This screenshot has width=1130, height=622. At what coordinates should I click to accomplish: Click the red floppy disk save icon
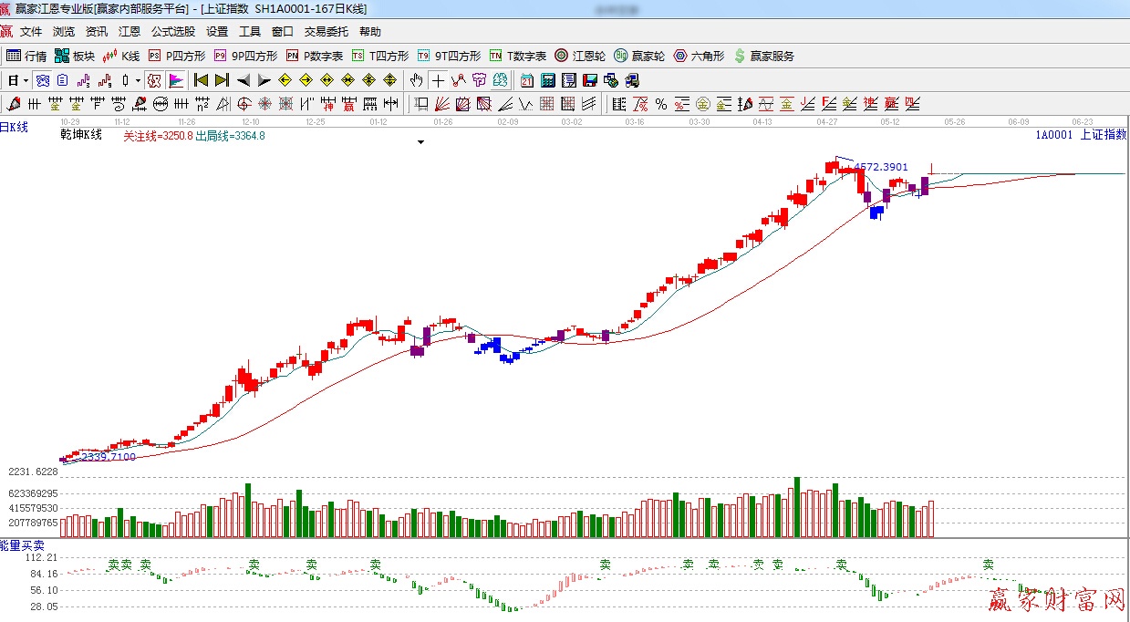589,80
